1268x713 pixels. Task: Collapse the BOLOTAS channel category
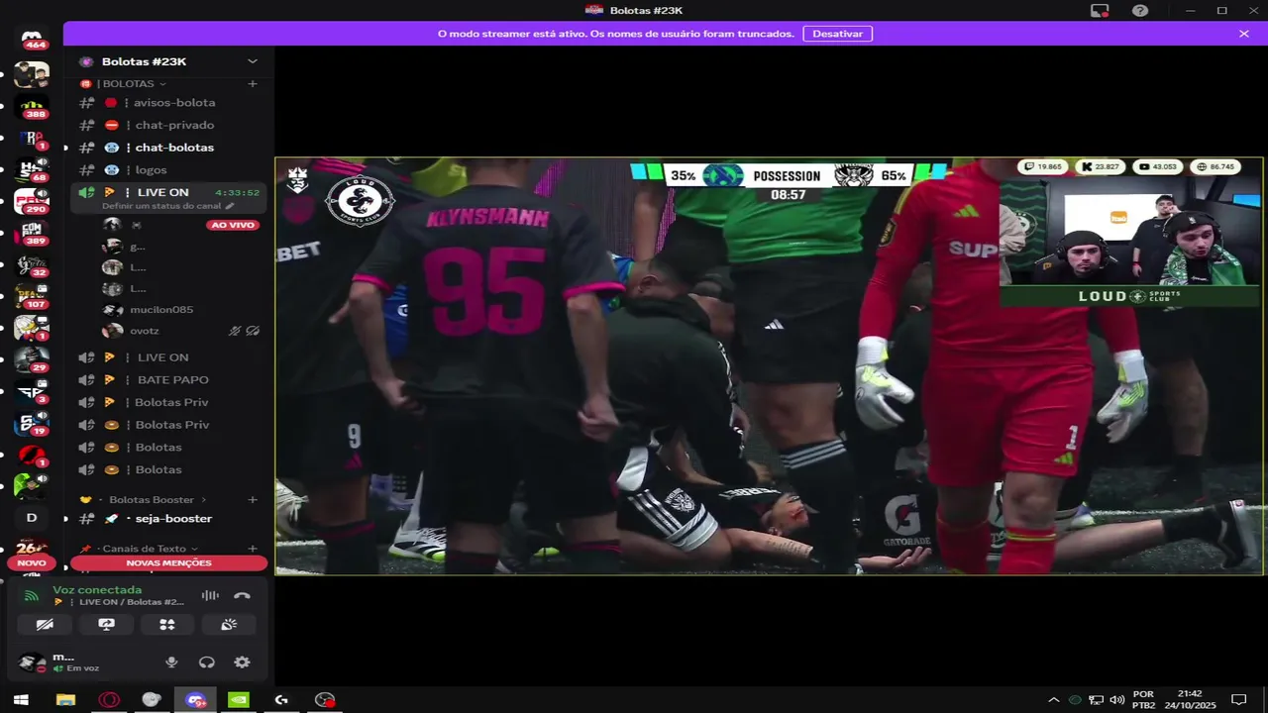(x=129, y=84)
